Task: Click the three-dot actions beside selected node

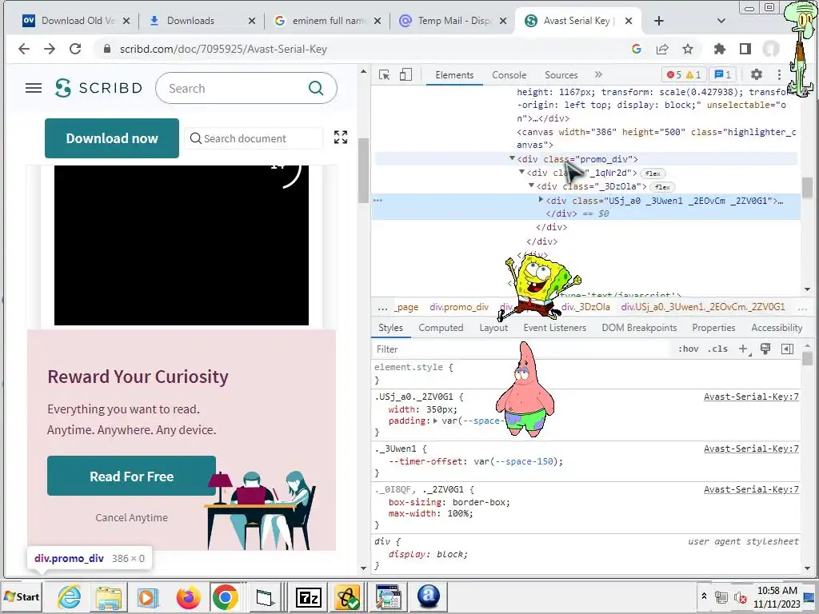Action: pos(378,200)
